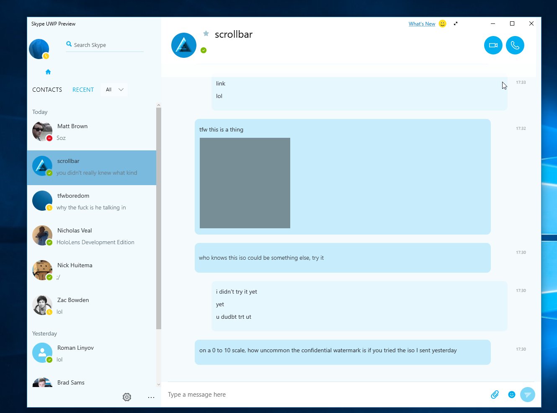
Task: Open Nick Huitema conversation
Action: coord(92,272)
